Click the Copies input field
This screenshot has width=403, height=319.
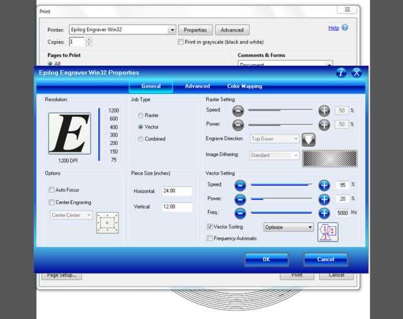click(x=77, y=42)
